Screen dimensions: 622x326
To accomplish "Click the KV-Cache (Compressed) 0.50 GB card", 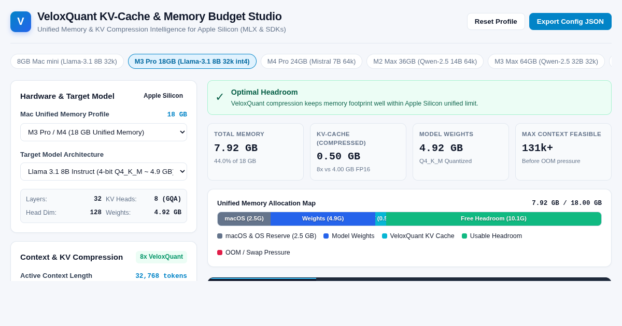I will pyautogui.click(x=358, y=152).
